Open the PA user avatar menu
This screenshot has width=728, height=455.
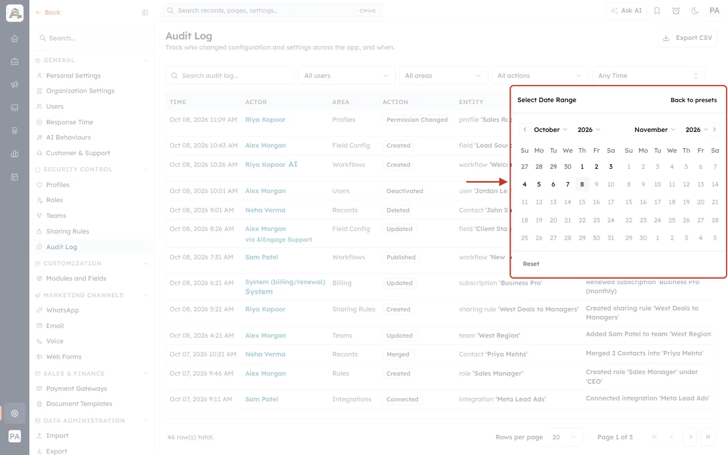click(714, 11)
